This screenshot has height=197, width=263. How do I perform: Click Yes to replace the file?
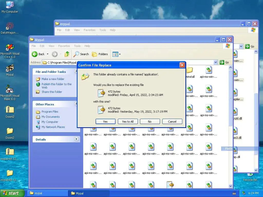(x=105, y=121)
